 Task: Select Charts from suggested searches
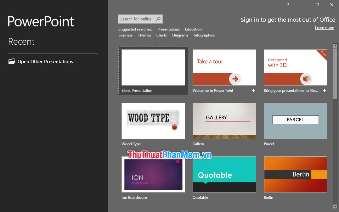click(161, 35)
